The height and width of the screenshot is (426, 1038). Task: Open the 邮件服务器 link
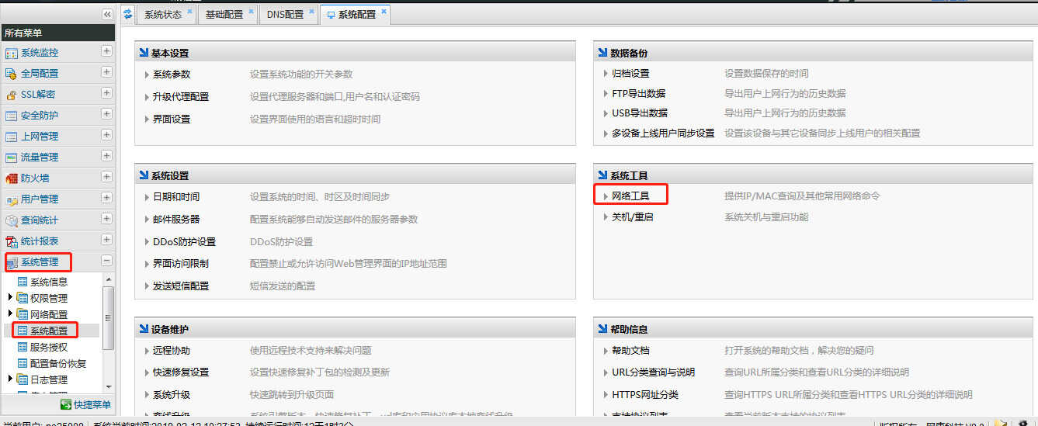click(176, 220)
